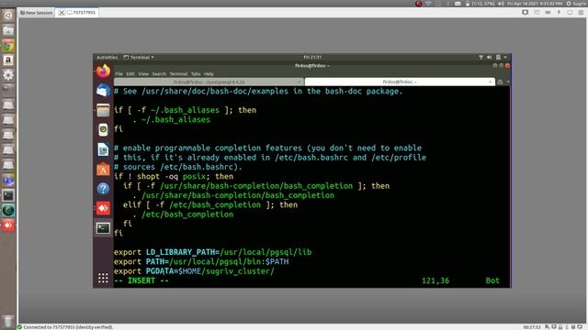Open LibreOffice Writer in the remote dock
588x330 pixels.
click(103, 149)
